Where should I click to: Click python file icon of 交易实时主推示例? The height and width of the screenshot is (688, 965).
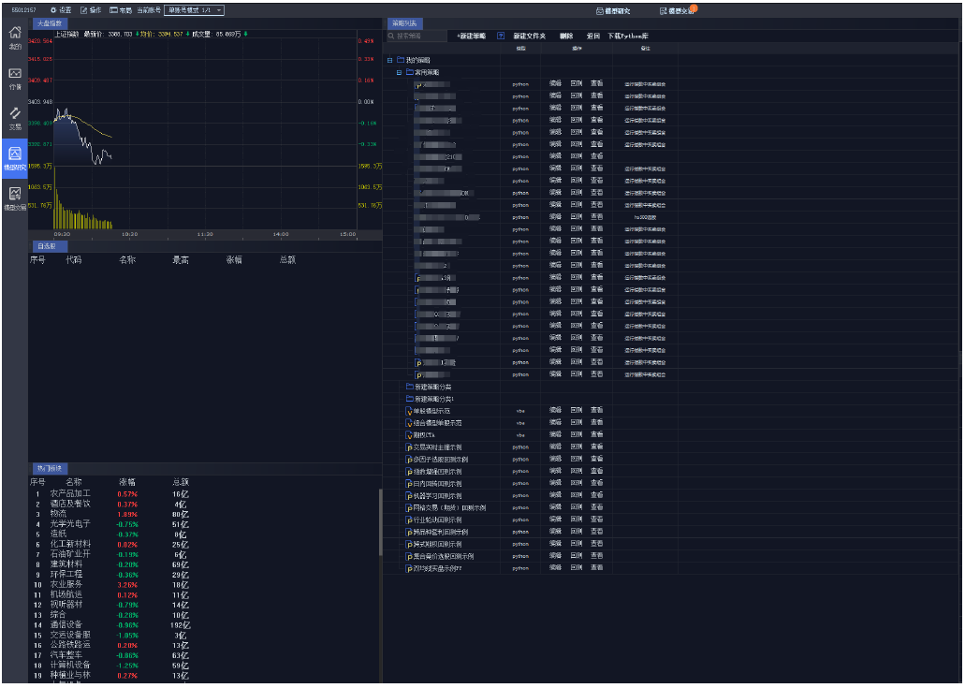click(409, 447)
